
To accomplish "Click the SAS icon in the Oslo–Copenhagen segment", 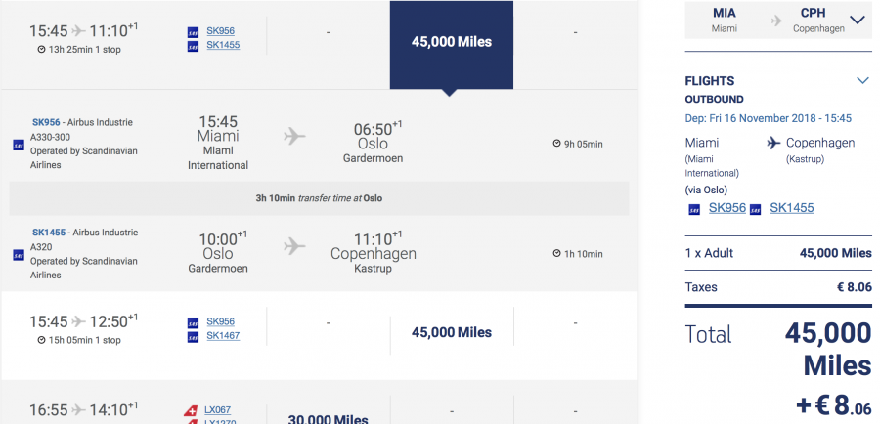I will pyautogui.click(x=19, y=255).
